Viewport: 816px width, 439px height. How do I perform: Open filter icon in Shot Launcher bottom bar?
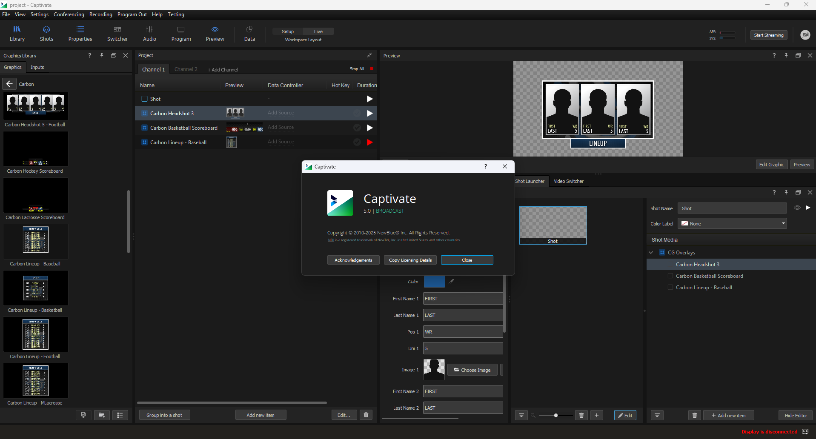(521, 415)
